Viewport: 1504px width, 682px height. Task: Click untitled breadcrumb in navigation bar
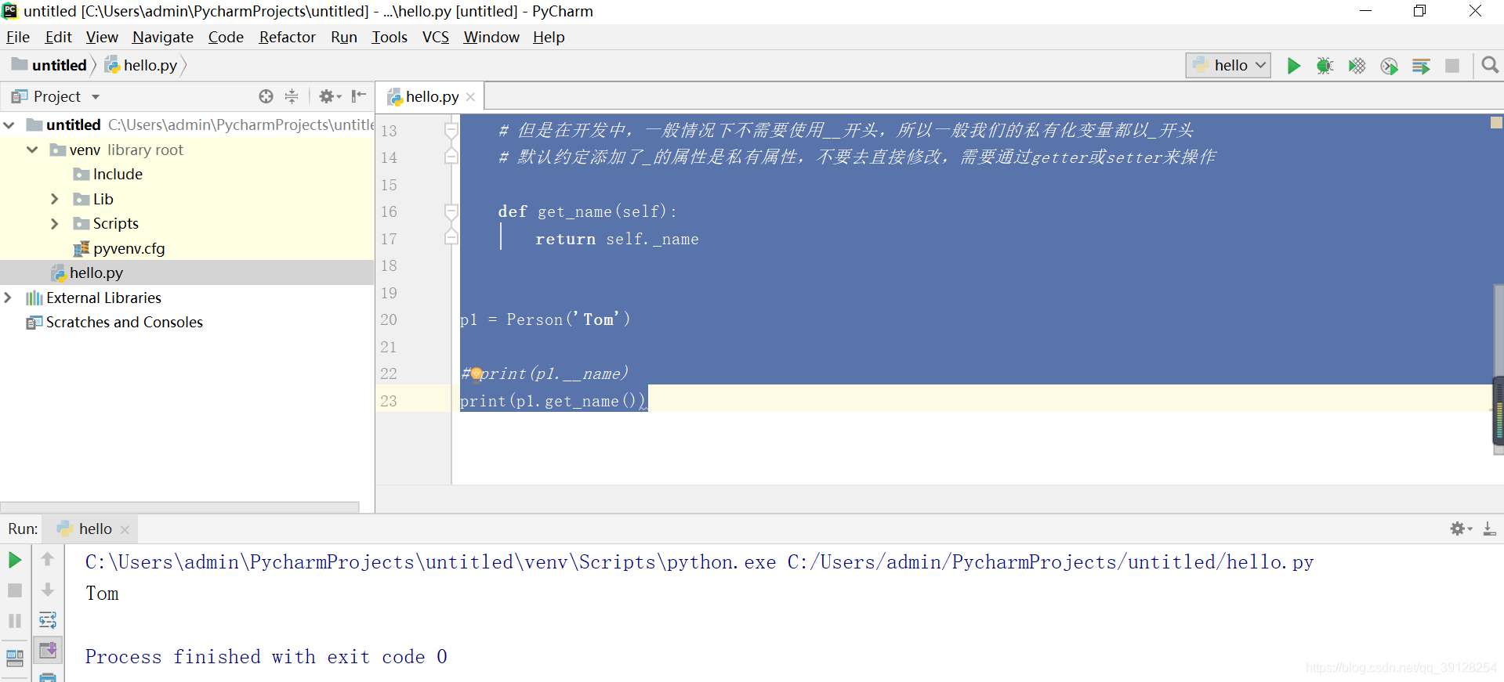click(x=49, y=65)
